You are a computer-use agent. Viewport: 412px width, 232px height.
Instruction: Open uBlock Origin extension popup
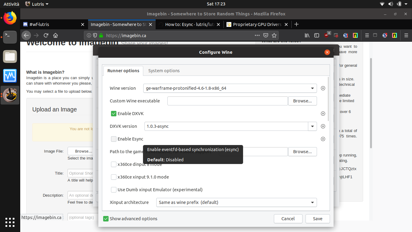coord(327,35)
